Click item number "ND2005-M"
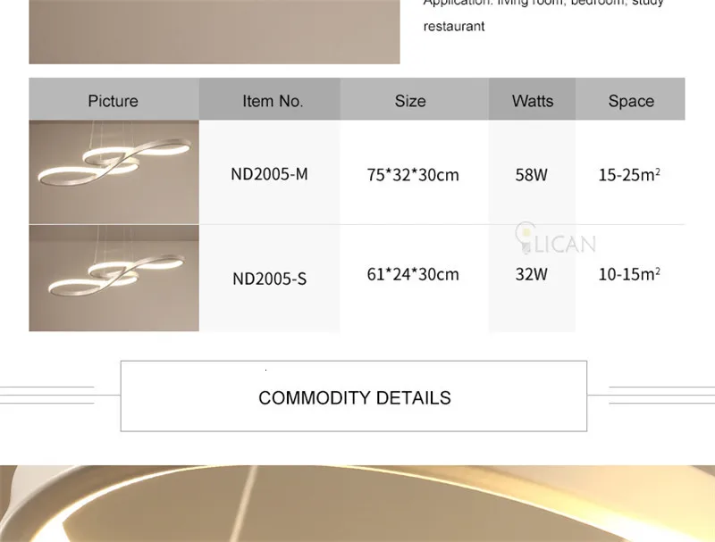715x542 pixels. pos(270,174)
